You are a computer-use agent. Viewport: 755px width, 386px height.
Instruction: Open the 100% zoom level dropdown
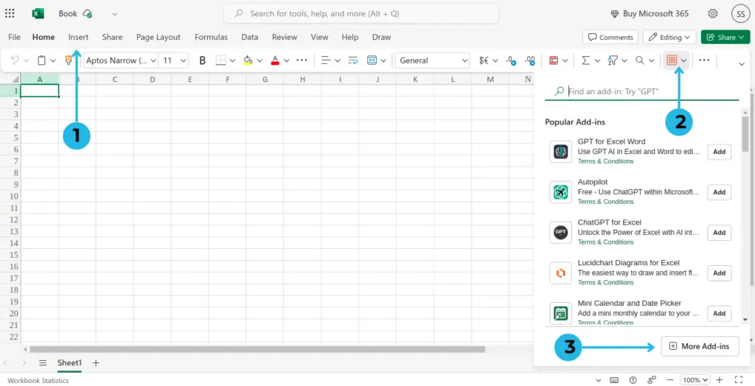pos(695,380)
